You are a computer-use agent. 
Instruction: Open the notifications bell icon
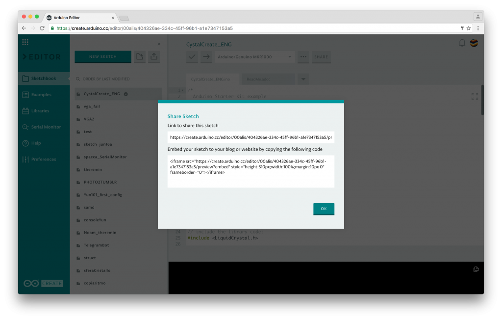pos(461,43)
